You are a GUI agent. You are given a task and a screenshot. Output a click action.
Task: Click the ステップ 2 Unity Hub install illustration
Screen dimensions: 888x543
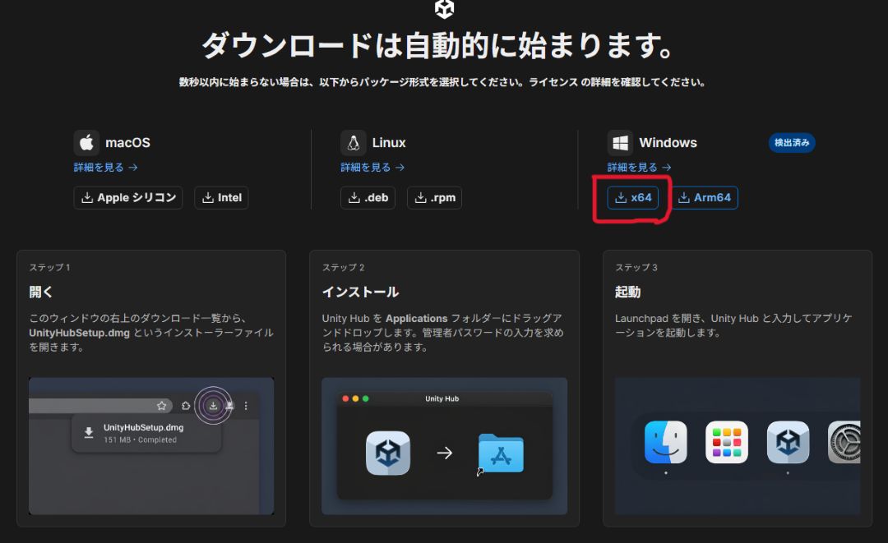[x=445, y=446]
